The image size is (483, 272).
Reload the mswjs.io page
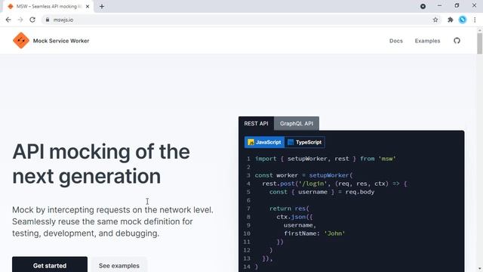[32, 20]
